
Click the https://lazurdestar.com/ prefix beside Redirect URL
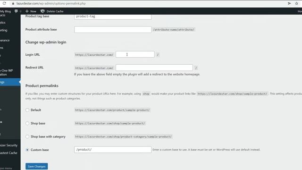tap(94, 68)
